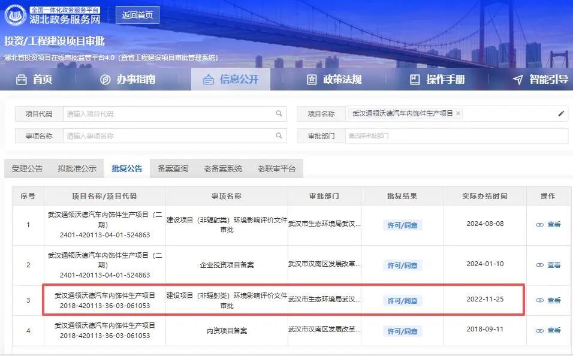Click 查看 for row 3 dated 2022-11-25
The width and height of the screenshot is (573, 356).
[x=548, y=300]
